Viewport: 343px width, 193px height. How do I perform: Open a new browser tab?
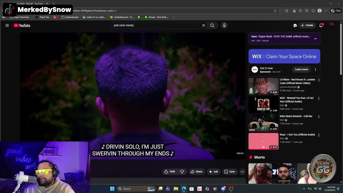point(54,3)
